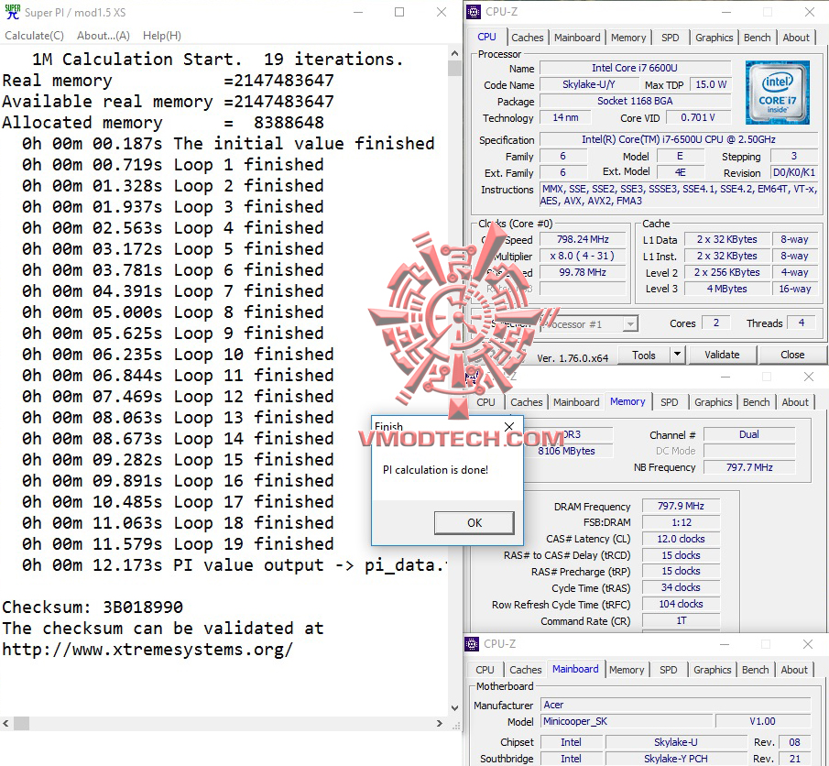Click the vertical scrollbar up arrow in Super PI
Screen dimensions: 829x766
(454, 53)
